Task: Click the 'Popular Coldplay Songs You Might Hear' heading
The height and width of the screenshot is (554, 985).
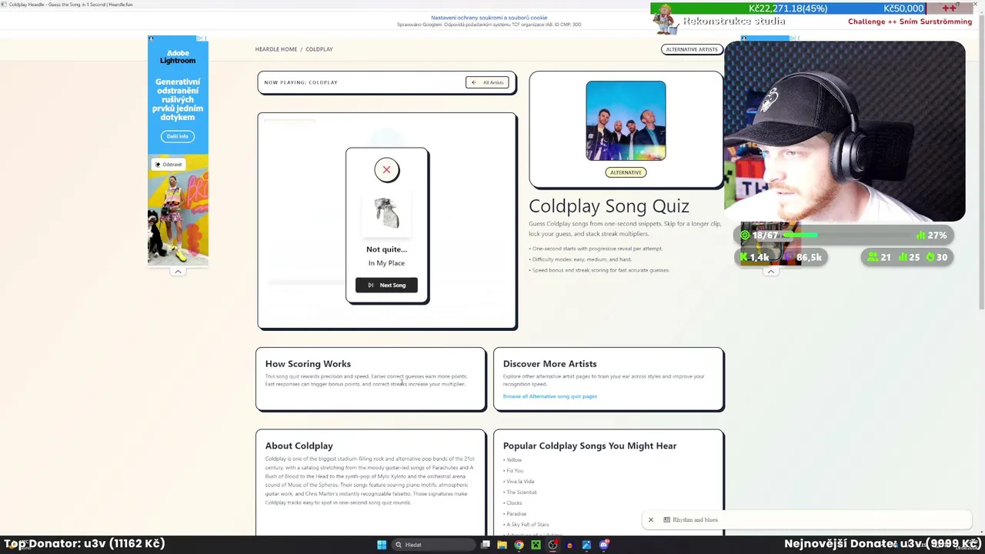Action: point(589,446)
